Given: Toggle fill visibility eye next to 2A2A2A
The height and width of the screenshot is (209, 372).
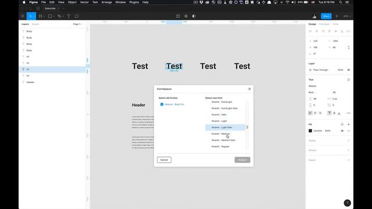Looking at the screenshot, I should pyautogui.click(x=342, y=131).
